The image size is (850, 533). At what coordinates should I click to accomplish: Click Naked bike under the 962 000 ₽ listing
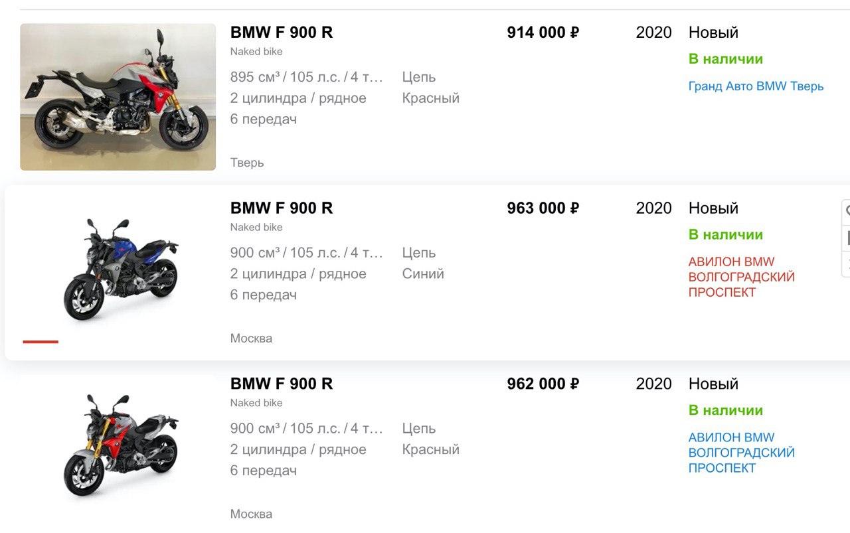coord(256,403)
